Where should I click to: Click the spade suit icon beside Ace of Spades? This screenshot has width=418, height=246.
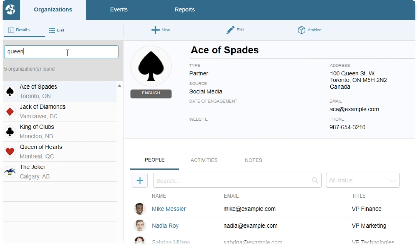[10, 91]
